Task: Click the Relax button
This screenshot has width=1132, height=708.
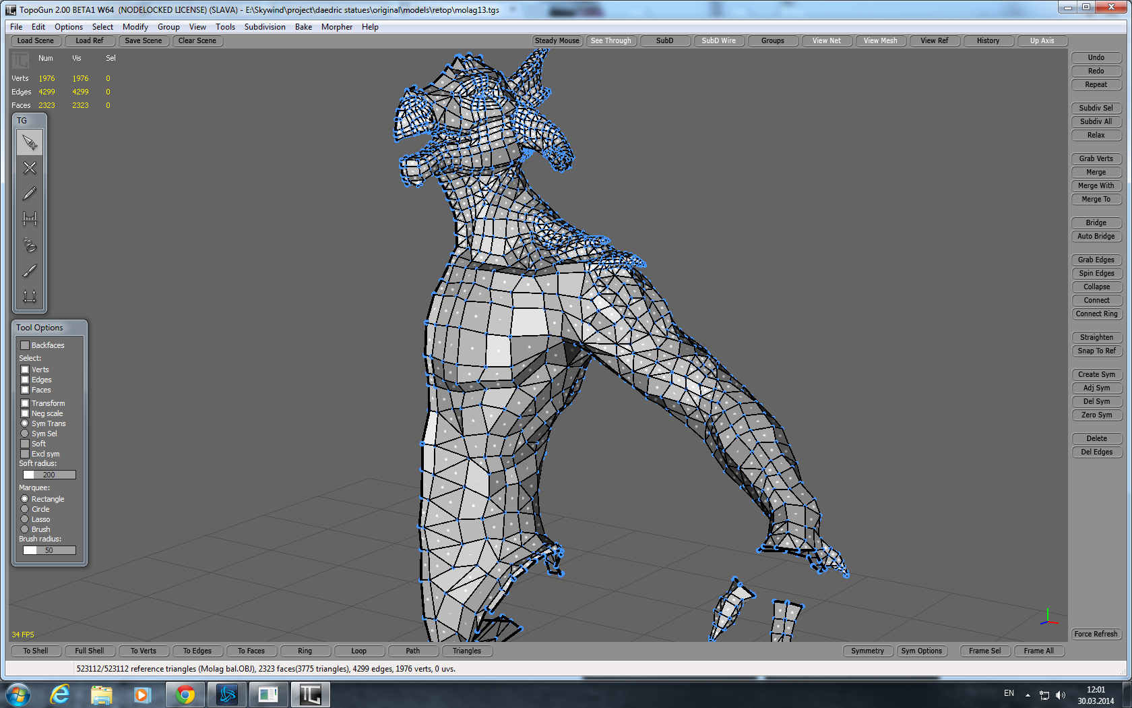Action: coord(1096,135)
